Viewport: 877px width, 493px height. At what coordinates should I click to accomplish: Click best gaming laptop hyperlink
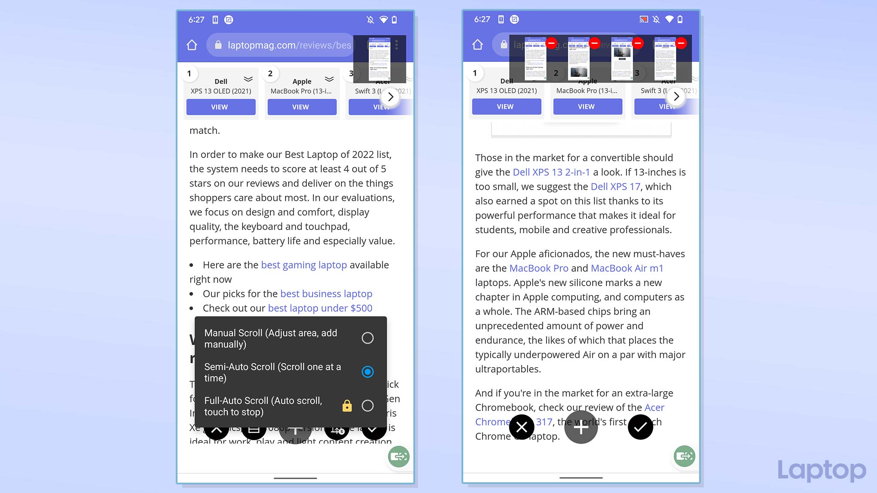coord(303,265)
